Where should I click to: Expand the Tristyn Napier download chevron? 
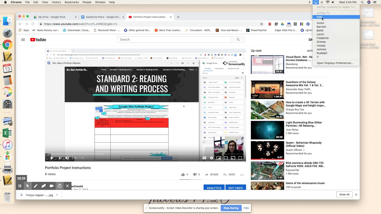coord(57,195)
